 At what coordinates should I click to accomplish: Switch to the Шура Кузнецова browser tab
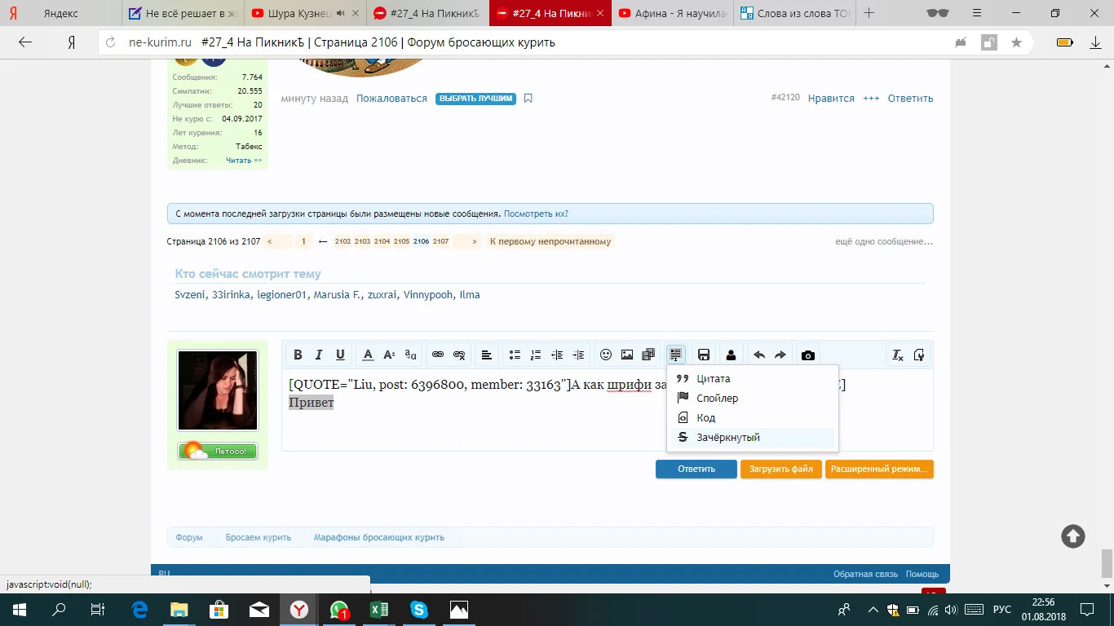303,13
